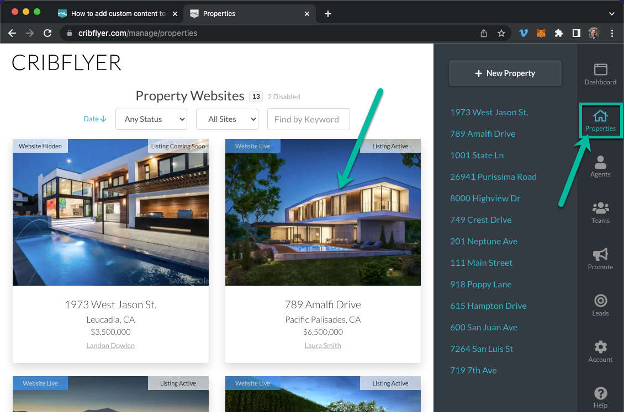Open 201 Neptune Ave property
This screenshot has width=624, height=412.
click(484, 241)
